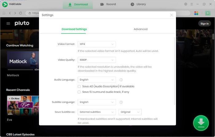Open the Audio Language dropdown
215x137 pixels.
tap(96, 80)
